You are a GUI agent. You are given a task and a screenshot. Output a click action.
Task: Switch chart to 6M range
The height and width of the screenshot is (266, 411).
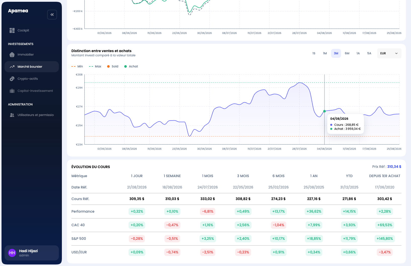click(x=347, y=53)
